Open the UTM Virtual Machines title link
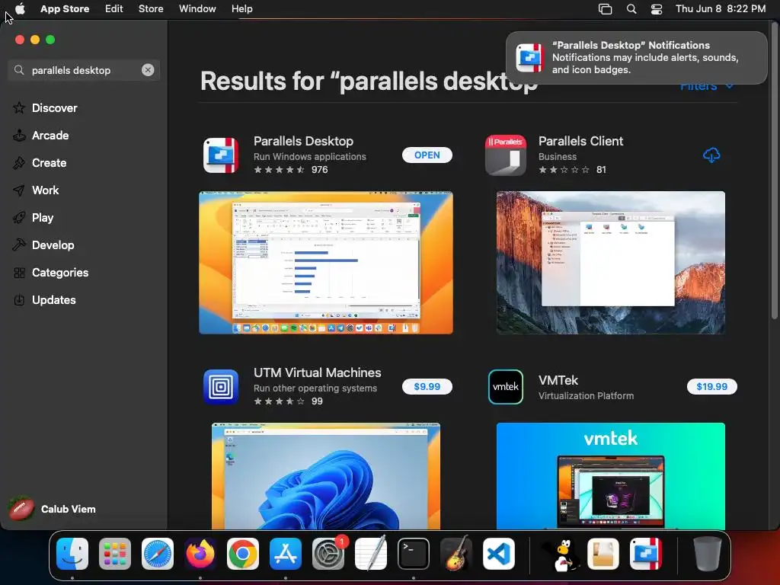Screen dimensions: 780x585 point(318,372)
